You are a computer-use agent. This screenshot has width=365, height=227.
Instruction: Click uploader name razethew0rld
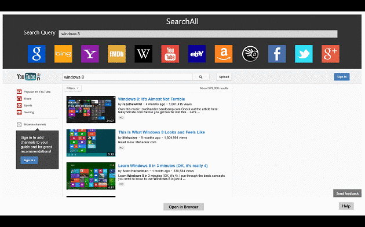pyautogui.click(x=132, y=104)
